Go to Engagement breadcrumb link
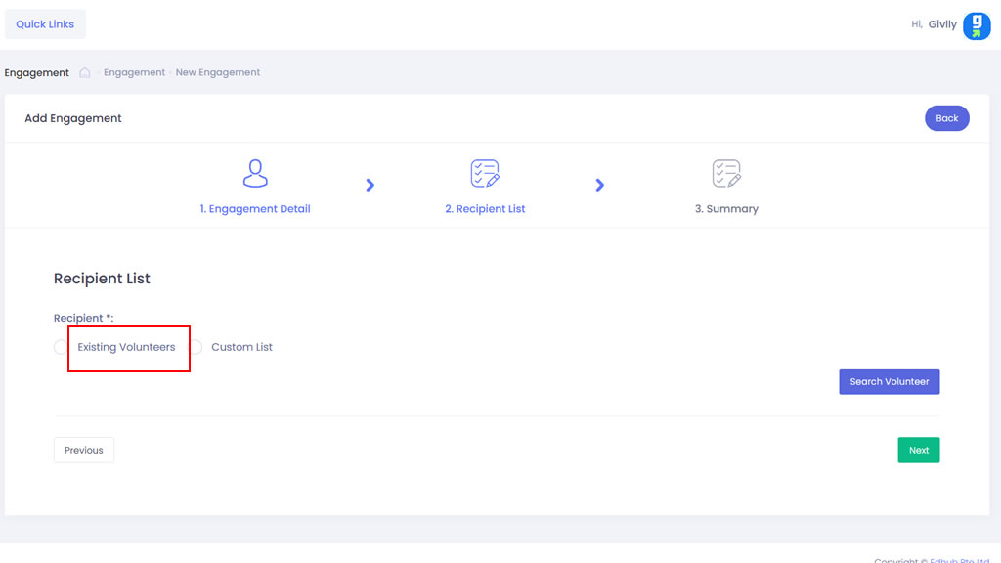This screenshot has height=563, width=1001. pyautogui.click(x=134, y=72)
